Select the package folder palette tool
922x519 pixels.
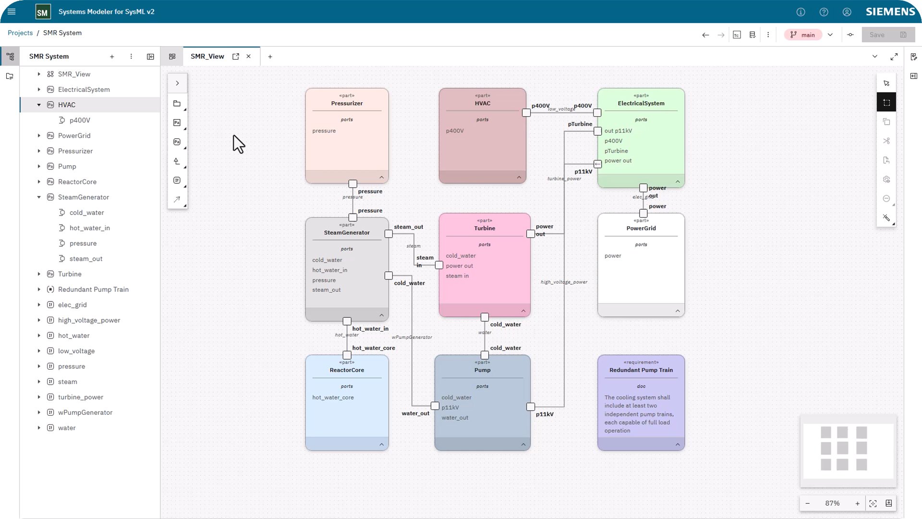(177, 104)
